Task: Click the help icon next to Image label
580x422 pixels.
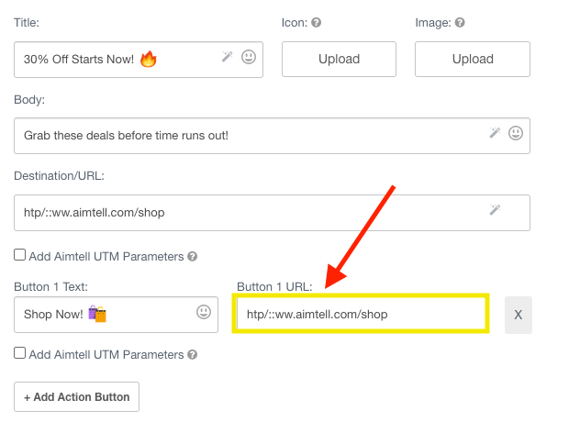Action: coord(460,23)
